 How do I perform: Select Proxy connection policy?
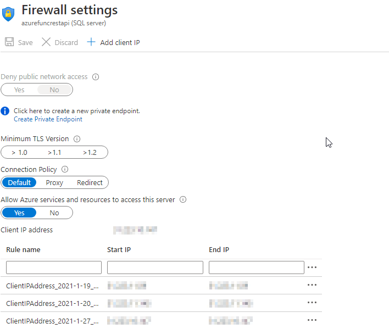54,183
